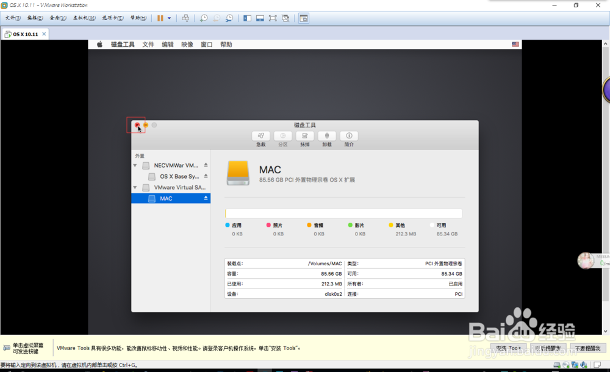Click the 不要提醒我 button
The height and width of the screenshot is (372, 610).
coord(588,348)
